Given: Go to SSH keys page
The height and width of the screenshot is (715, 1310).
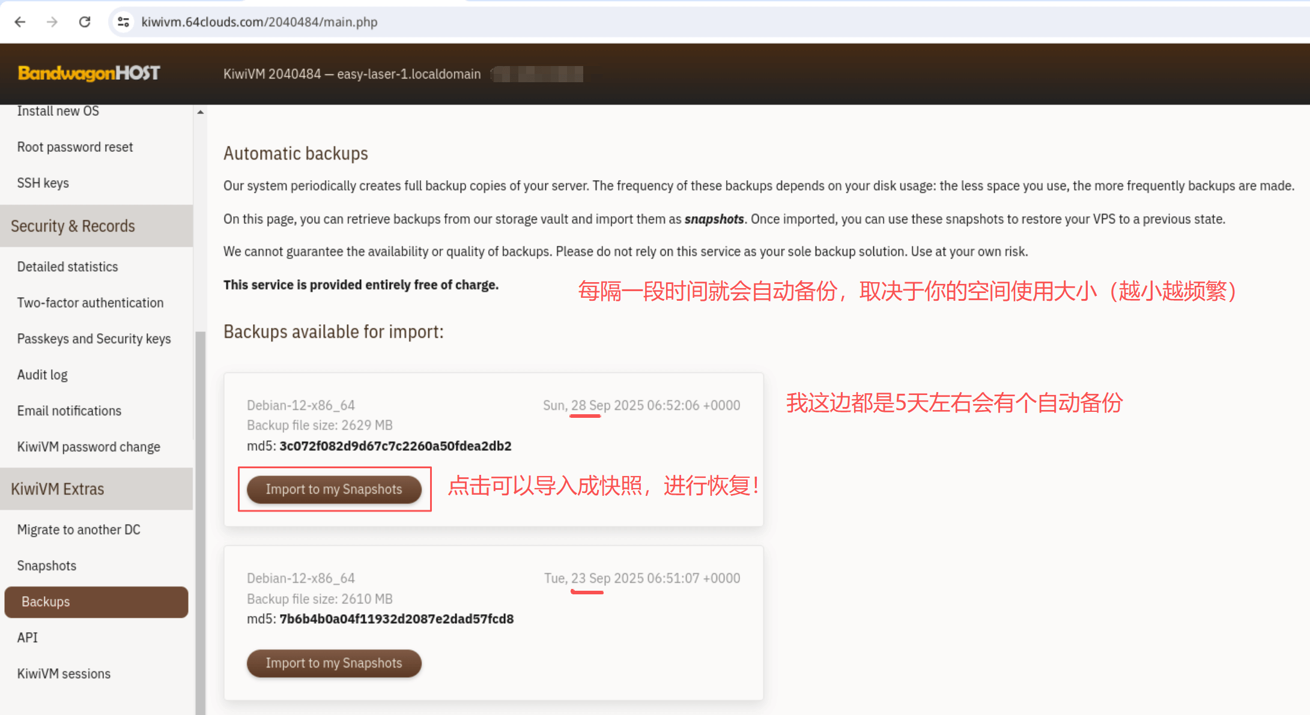Looking at the screenshot, I should coord(43,183).
